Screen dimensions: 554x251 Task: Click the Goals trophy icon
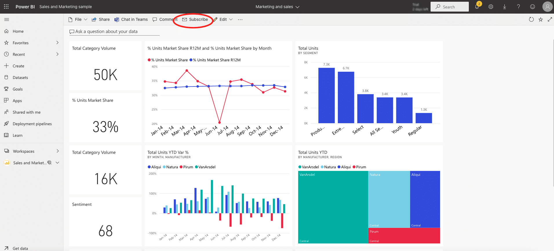coord(6,89)
